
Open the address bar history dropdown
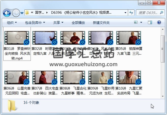coord(126,13)
